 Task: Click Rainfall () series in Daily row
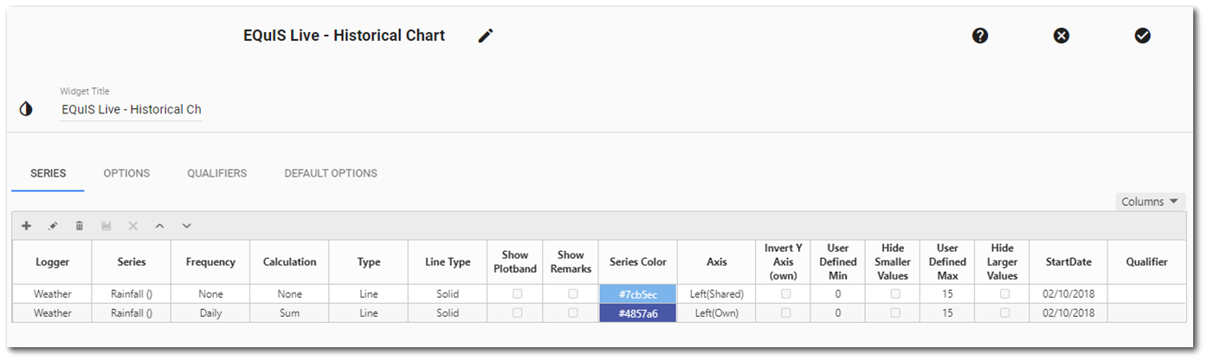tap(132, 313)
